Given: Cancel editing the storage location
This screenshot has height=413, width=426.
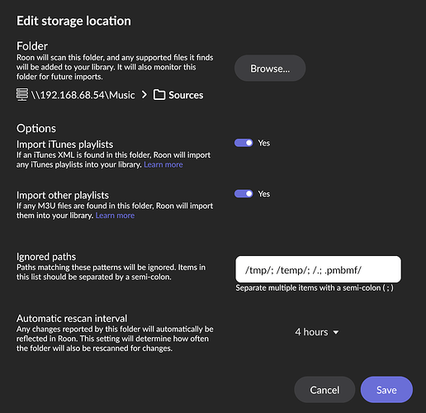Looking at the screenshot, I should tap(324, 390).
